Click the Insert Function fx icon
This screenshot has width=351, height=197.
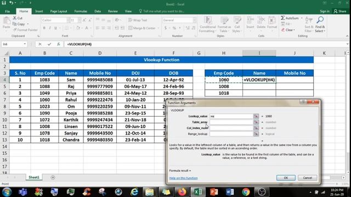[x=59, y=44]
